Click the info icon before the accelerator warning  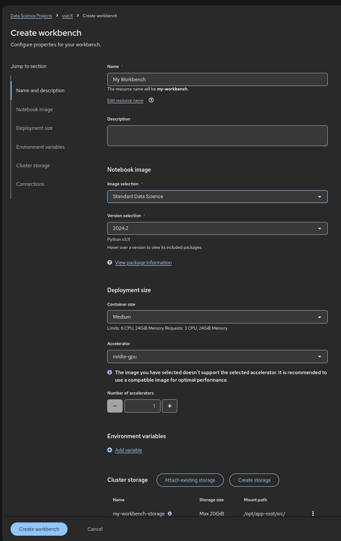(x=110, y=372)
